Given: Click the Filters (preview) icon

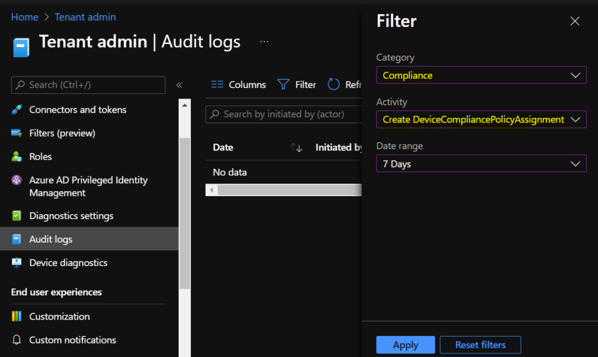Looking at the screenshot, I should pyautogui.click(x=16, y=134).
